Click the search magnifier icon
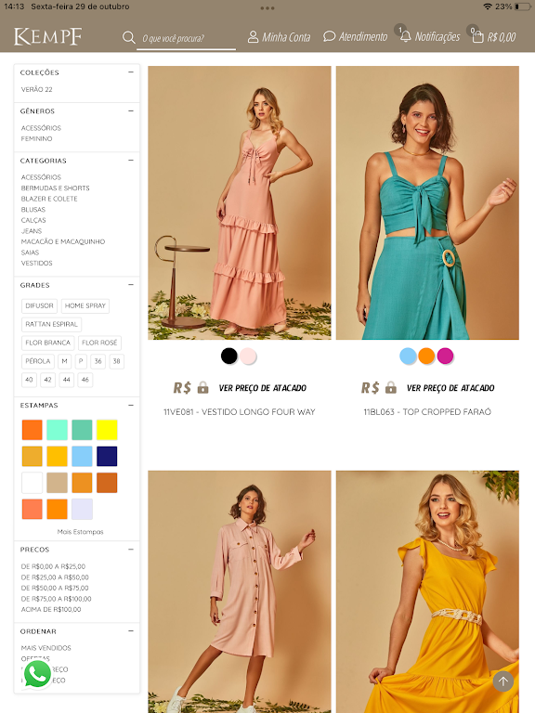 (129, 37)
